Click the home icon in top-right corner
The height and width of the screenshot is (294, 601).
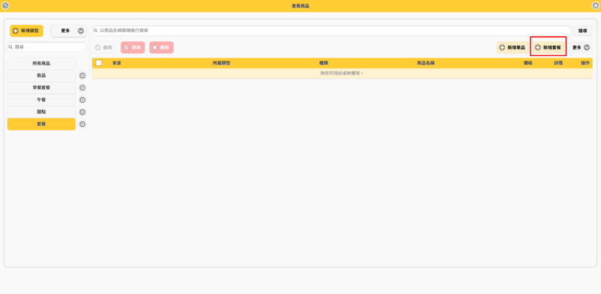[596, 5]
